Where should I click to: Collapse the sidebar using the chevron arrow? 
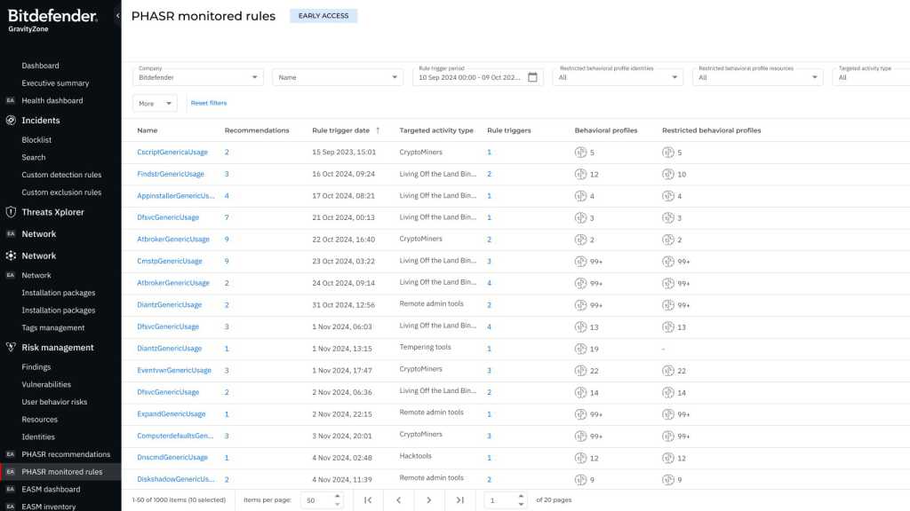pos(117,16)
